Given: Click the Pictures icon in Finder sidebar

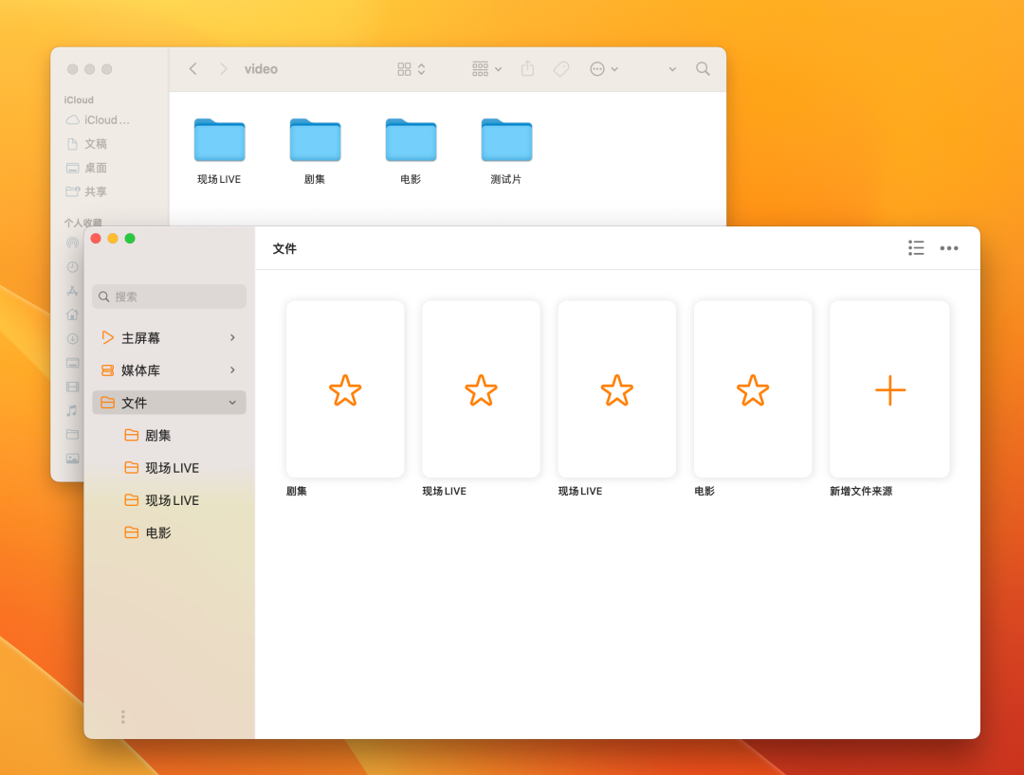Looking at the screenshot, I should coord(72,459).
